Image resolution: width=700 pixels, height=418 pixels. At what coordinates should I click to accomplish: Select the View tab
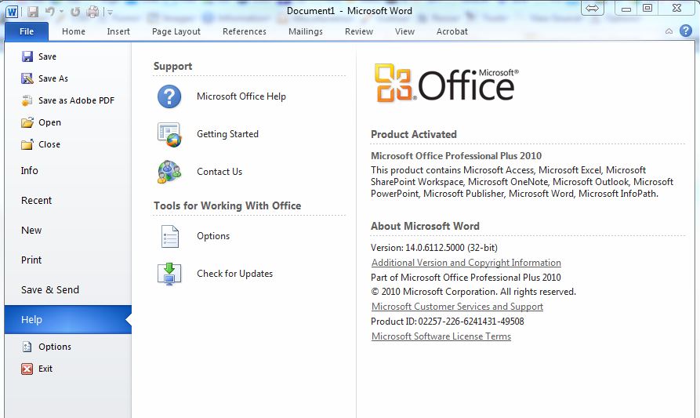[x=404, y=31]
